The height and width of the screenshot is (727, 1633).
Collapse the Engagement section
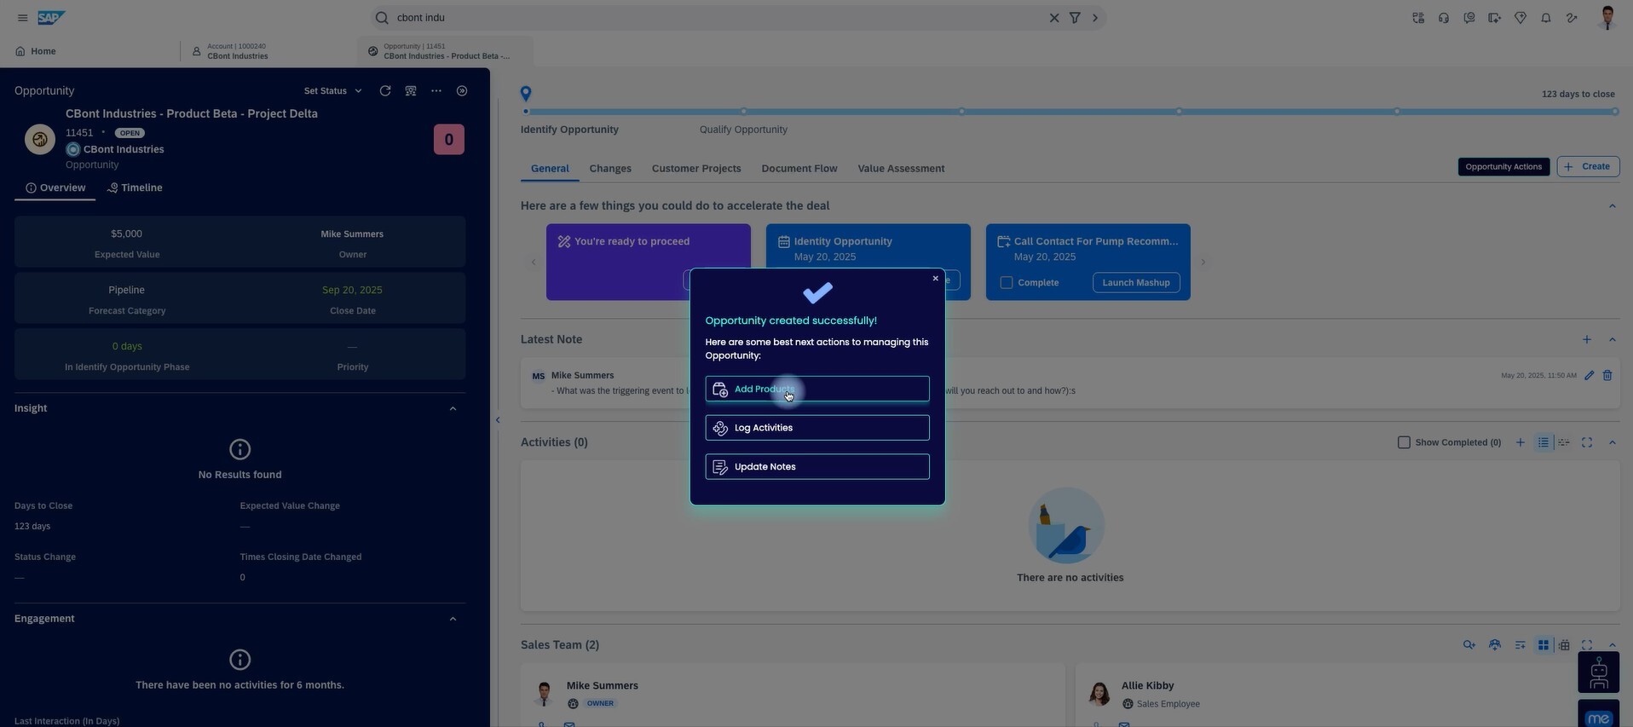[453, 619]
